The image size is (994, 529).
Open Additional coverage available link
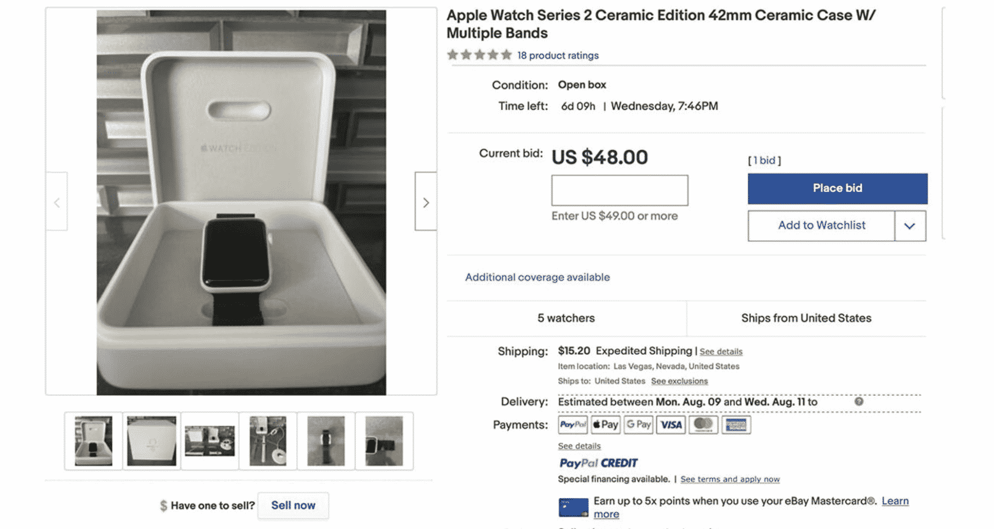pyautogui.click(x=537, y=277)
